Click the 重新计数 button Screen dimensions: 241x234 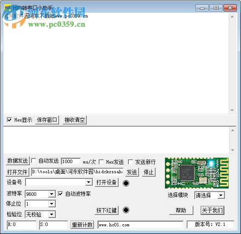tap(82, 225)
